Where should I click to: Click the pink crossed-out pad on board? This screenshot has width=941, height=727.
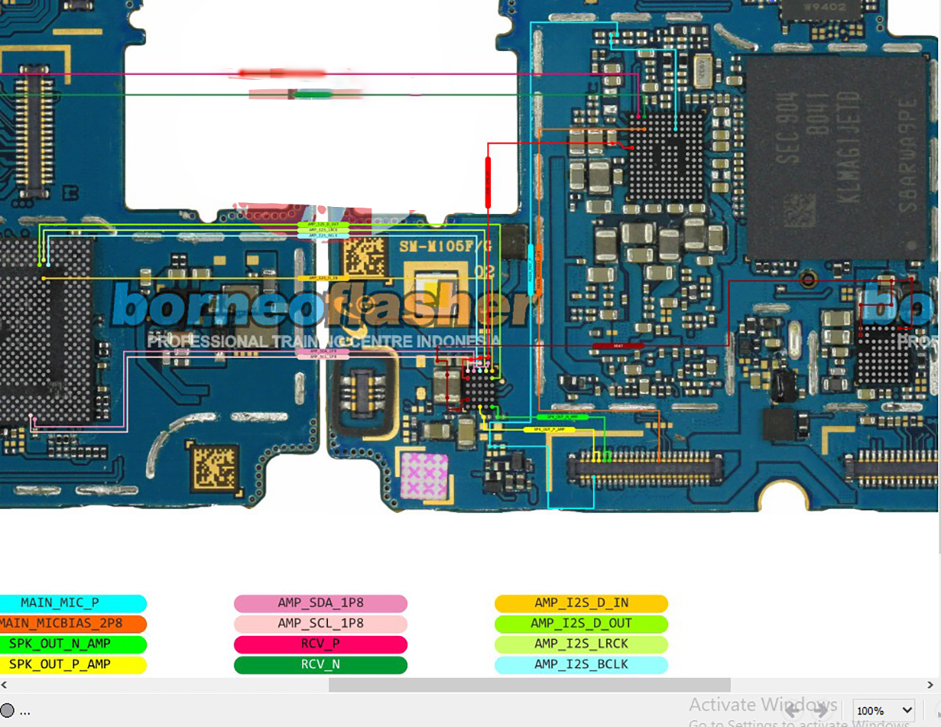tap(424, 477)
